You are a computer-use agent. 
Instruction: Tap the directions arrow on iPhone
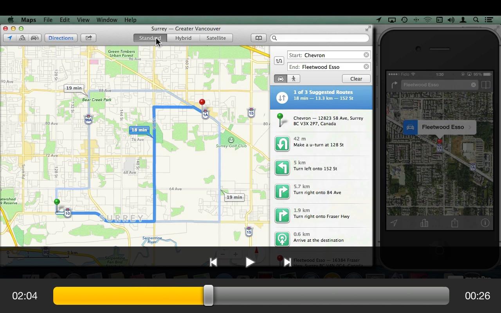tap(394, 85)
